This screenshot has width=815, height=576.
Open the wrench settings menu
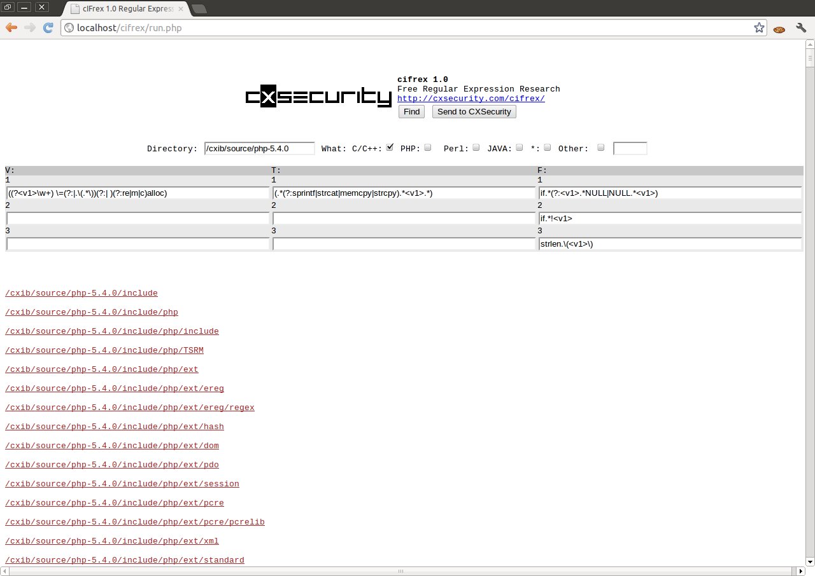(801, 28)
